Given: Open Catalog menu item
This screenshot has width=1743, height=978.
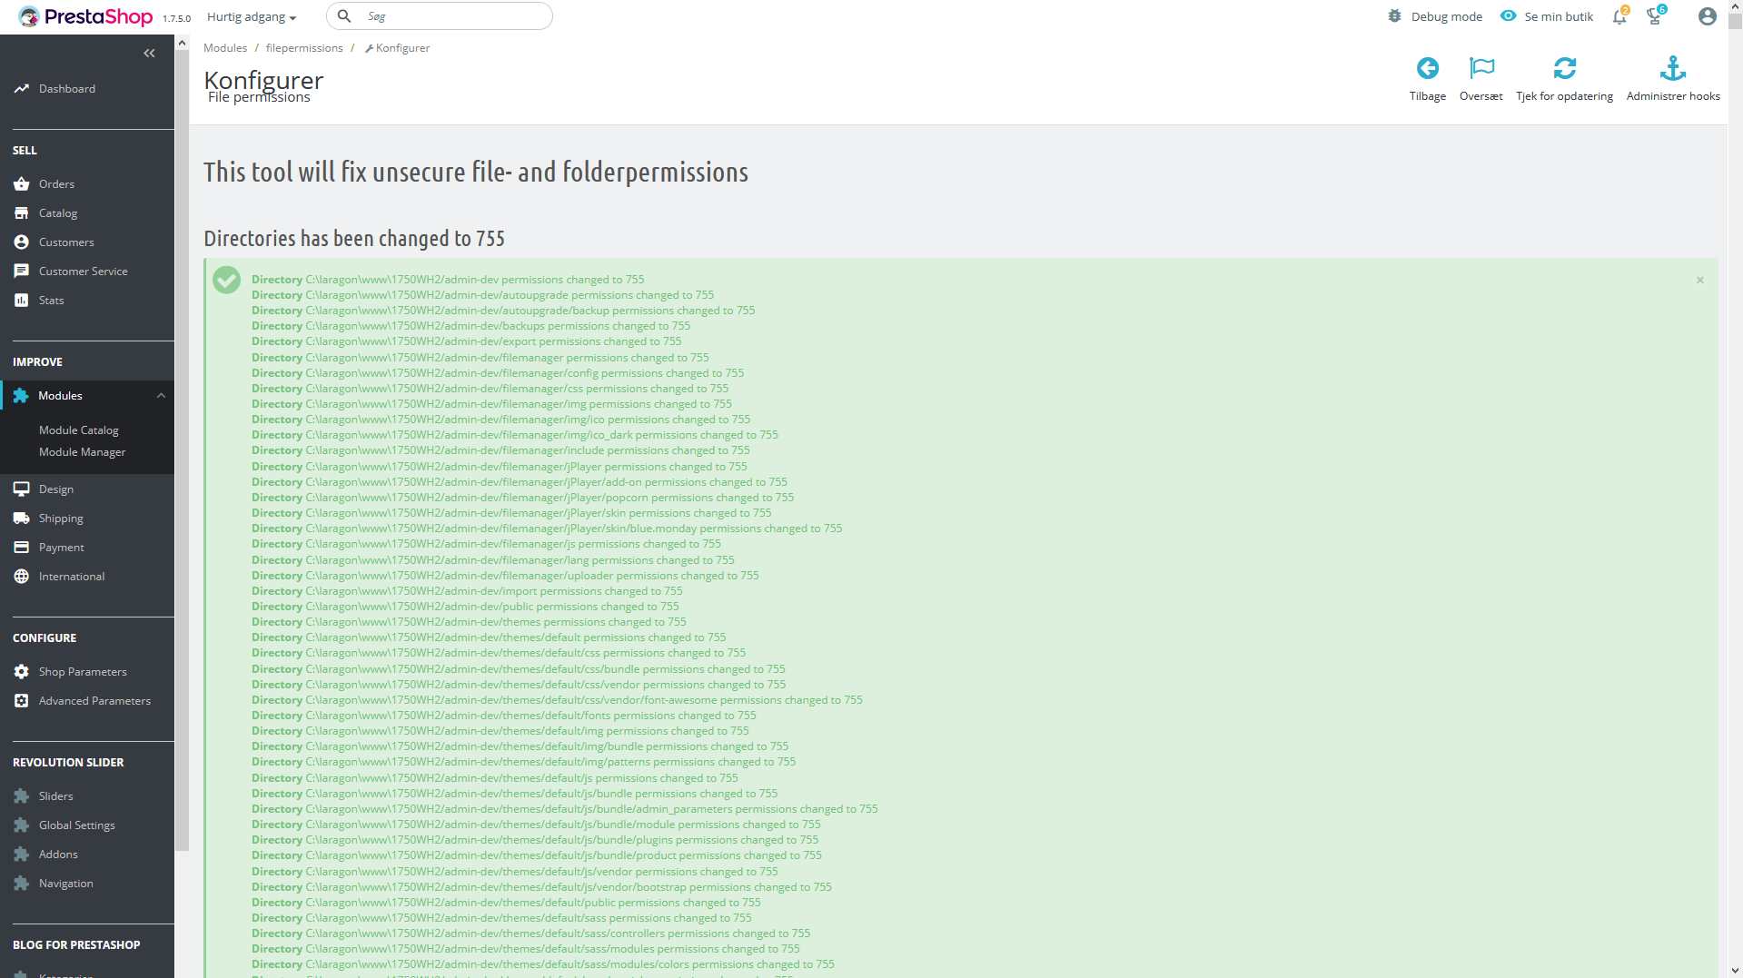Looking at the screenshot, I should click(x=58, y=213).
